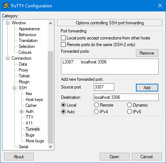
Task: Open the Behaviour category
Action: click(x=28, y=35)
